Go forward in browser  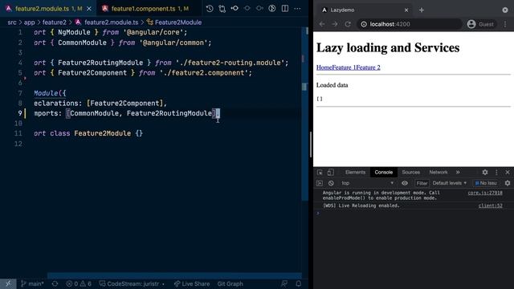click(x=335, y=24)
